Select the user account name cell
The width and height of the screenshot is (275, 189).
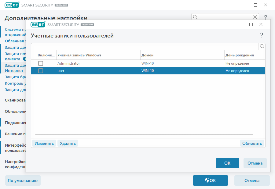pos(61,71)
